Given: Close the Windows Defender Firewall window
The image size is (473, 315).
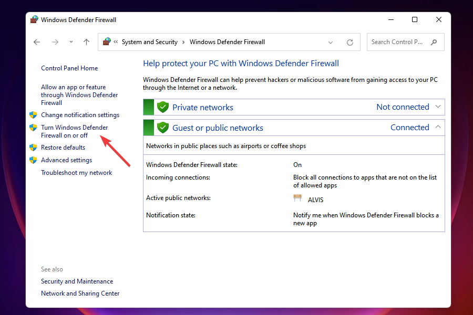Looking at the screenshot, I should [439, 19].
